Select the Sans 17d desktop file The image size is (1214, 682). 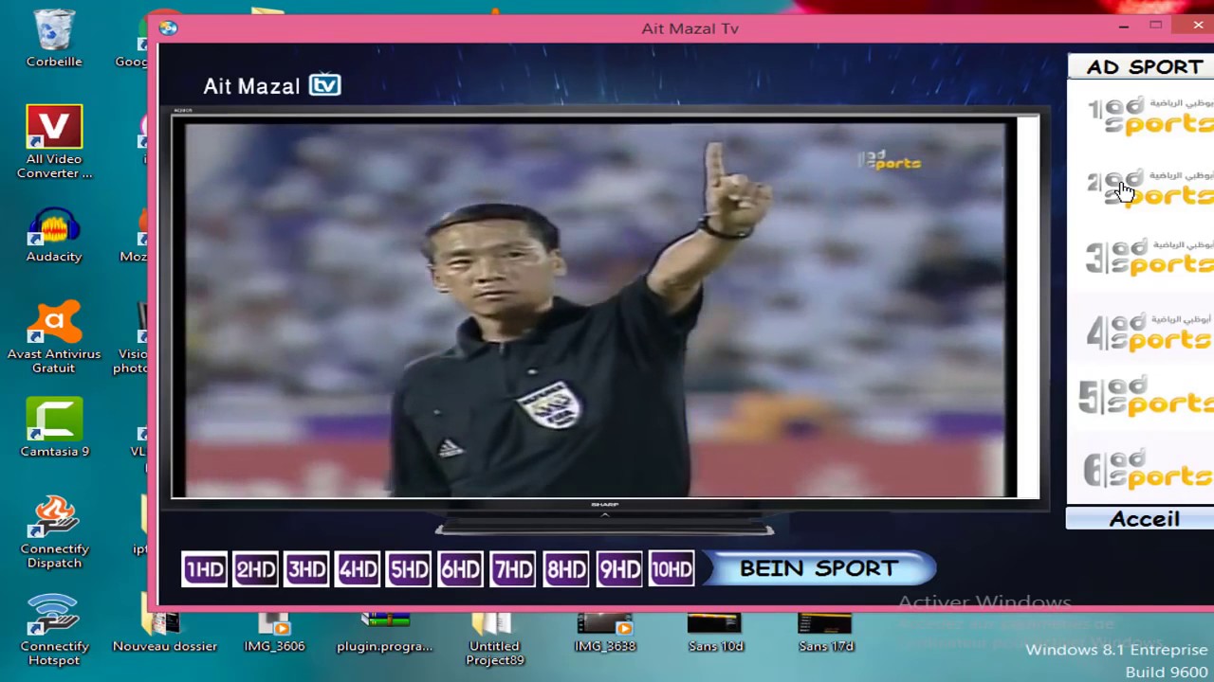coord(825,633)
